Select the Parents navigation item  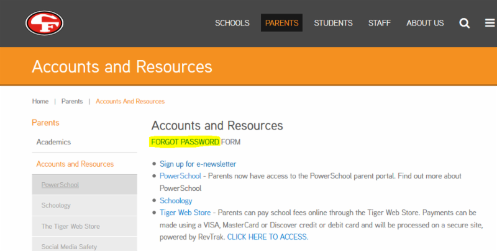point(281,24)
